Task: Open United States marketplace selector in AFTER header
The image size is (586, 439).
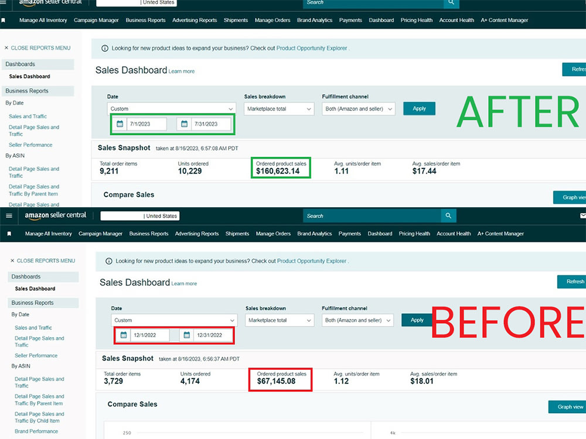Action: 137,2
